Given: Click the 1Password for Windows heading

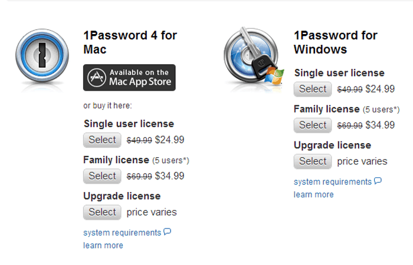Looking at the screenshot, I should (x=336, y=42).
